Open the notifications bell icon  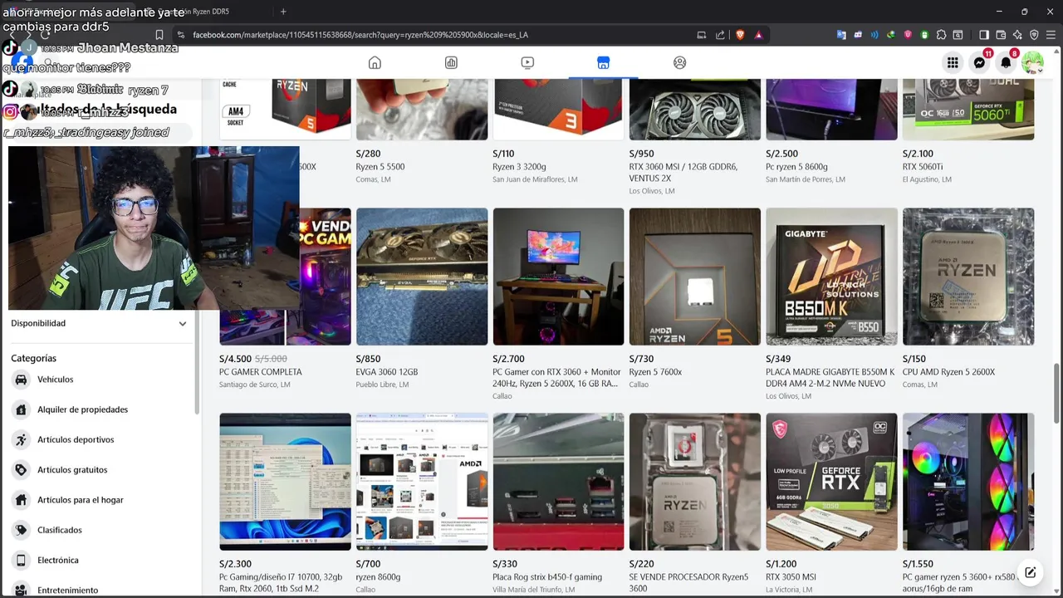coord(1007,62)
